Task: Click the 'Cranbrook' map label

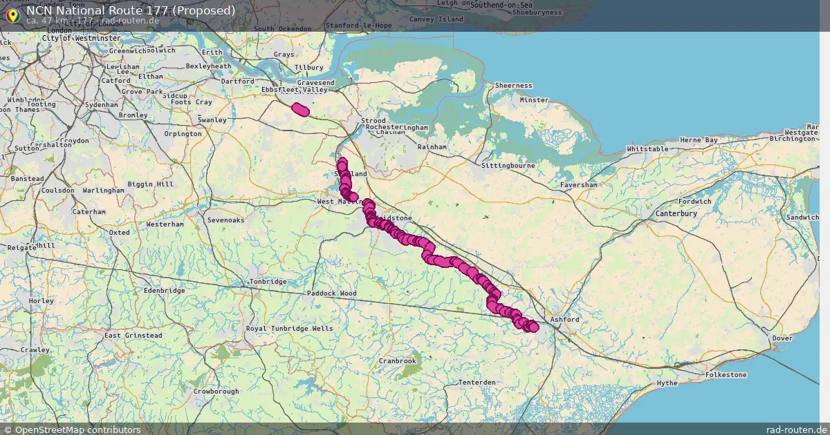Action: pyautogui.click(x=398, y=361)
